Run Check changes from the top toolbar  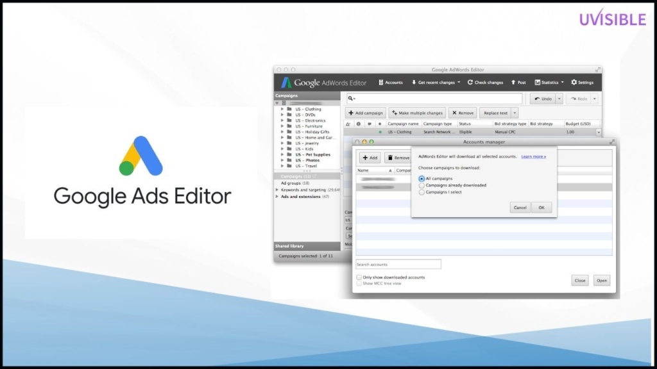tap(485, 83)
